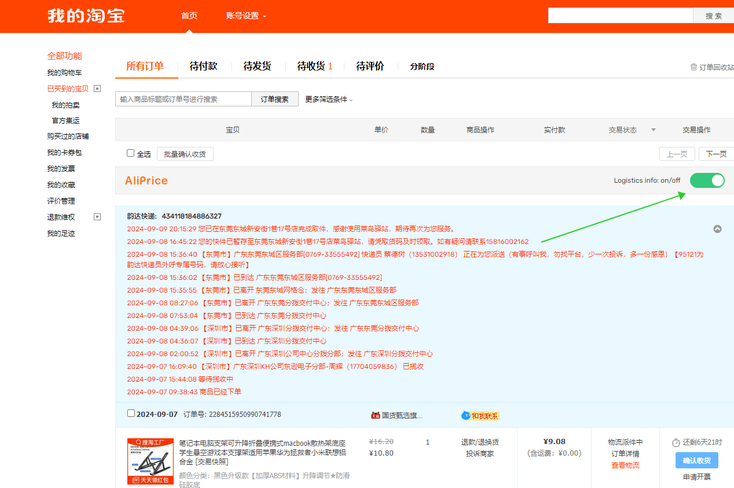
Task: Click the blue 确认收货 button
Action: click(x=697, y=460)
